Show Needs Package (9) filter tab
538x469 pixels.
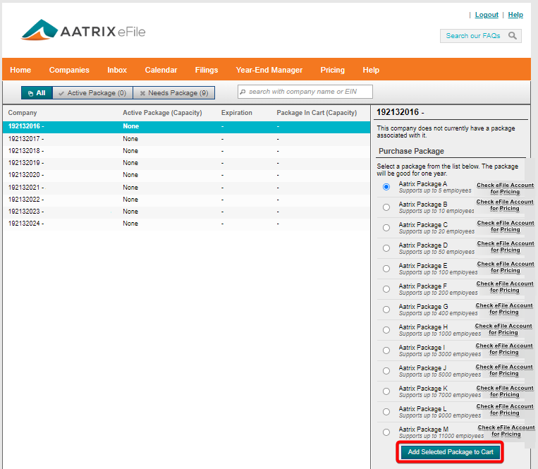[x=174, y=93]
